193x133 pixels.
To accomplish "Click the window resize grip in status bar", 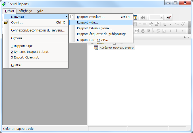I will [189, 129].
